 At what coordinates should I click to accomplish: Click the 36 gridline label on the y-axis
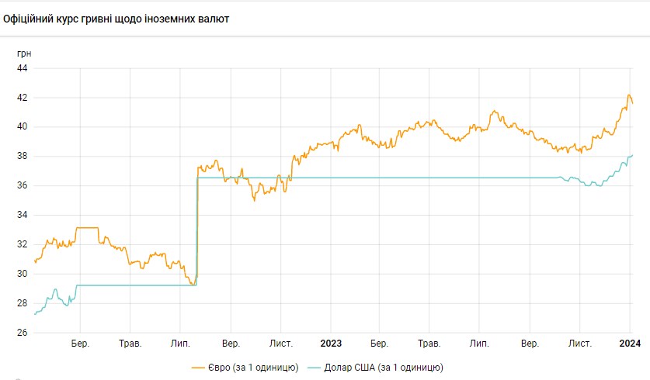click(x=22, y=185)
